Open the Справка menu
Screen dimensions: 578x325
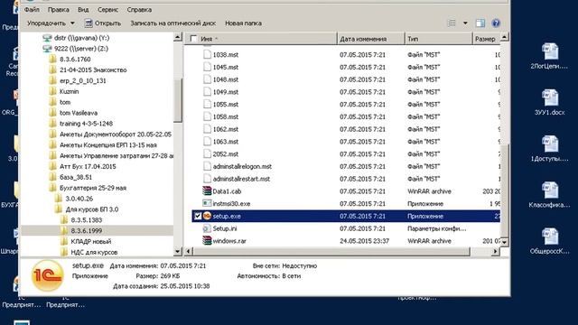point(139,10)
